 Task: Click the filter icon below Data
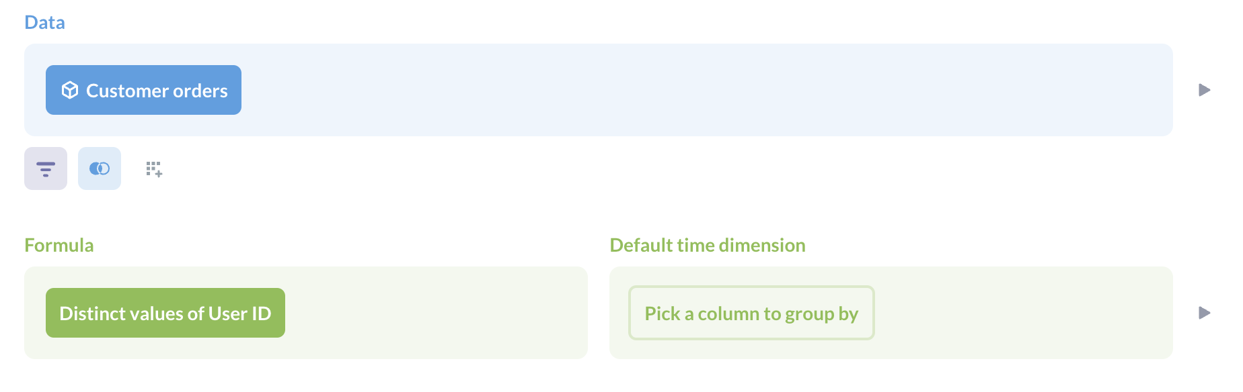tap(46, 168)
